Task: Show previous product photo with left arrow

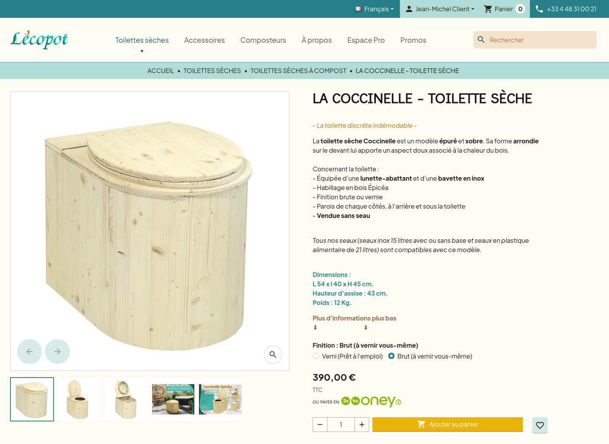Action: (x=29, y=351)
